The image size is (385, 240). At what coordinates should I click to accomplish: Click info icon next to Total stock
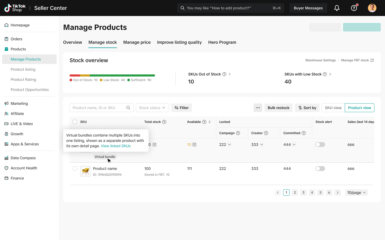164,122
